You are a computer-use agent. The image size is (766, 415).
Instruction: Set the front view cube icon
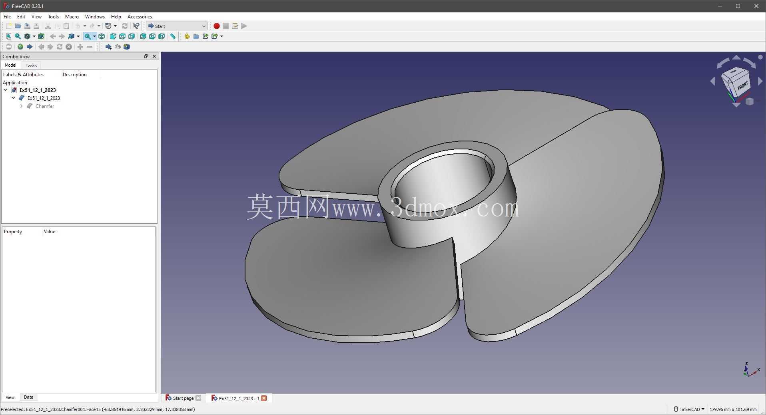pyautogui.click(x=113, y=36)
